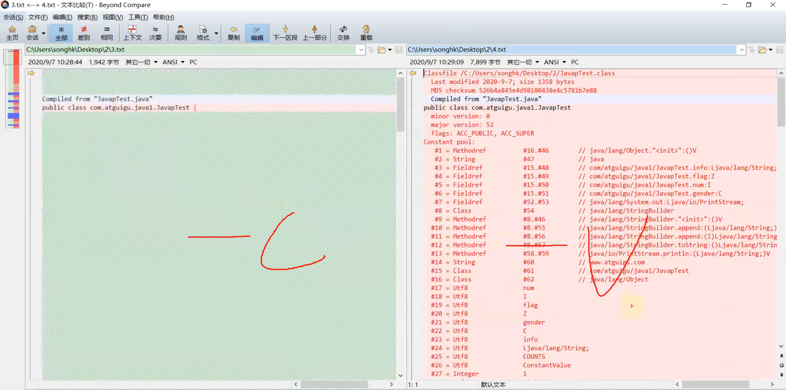Click the left line 'Compiled from "JavapTest.java"'
This screenshot has width=786, height=390.
click(97, 99)
